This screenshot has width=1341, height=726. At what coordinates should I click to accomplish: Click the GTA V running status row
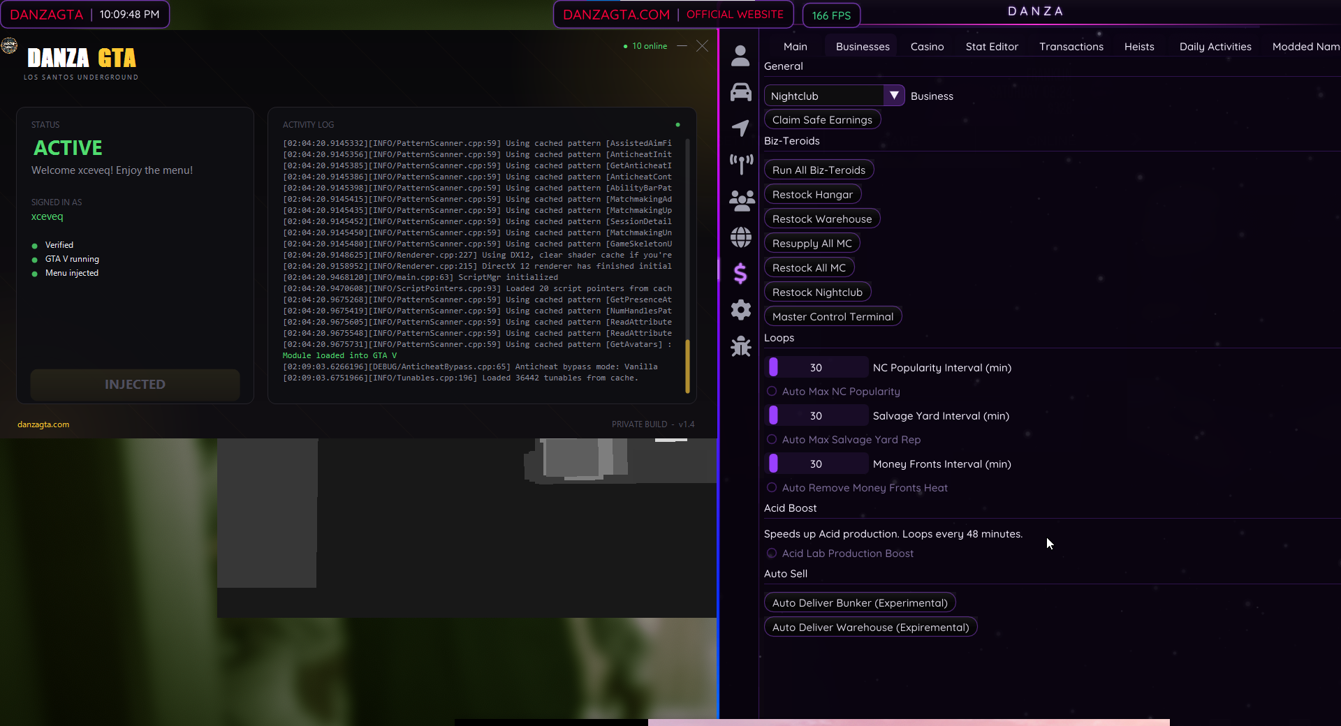point(66,259)
